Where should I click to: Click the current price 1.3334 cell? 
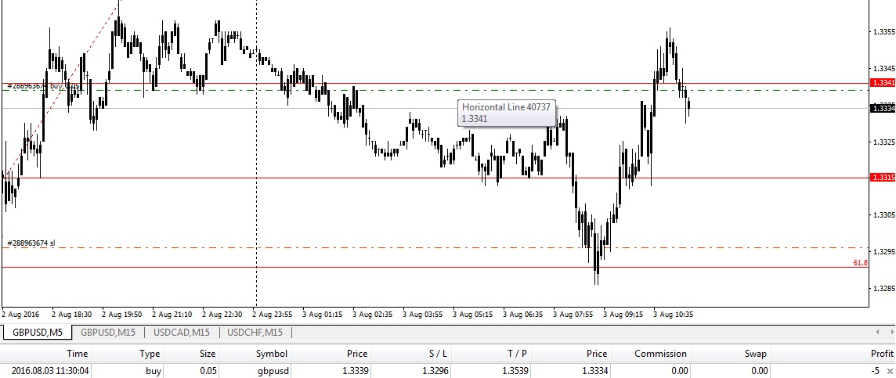point(595,371)
